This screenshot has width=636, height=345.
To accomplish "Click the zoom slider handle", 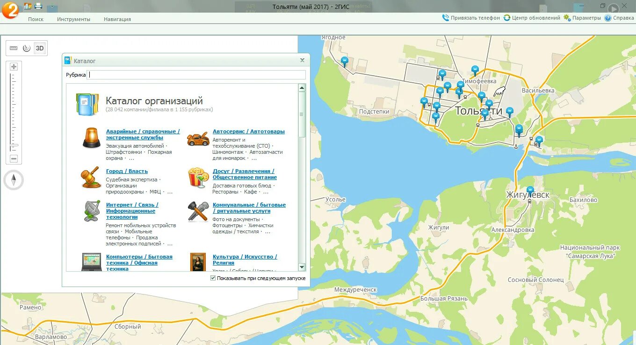I will (x=14, y=146).
